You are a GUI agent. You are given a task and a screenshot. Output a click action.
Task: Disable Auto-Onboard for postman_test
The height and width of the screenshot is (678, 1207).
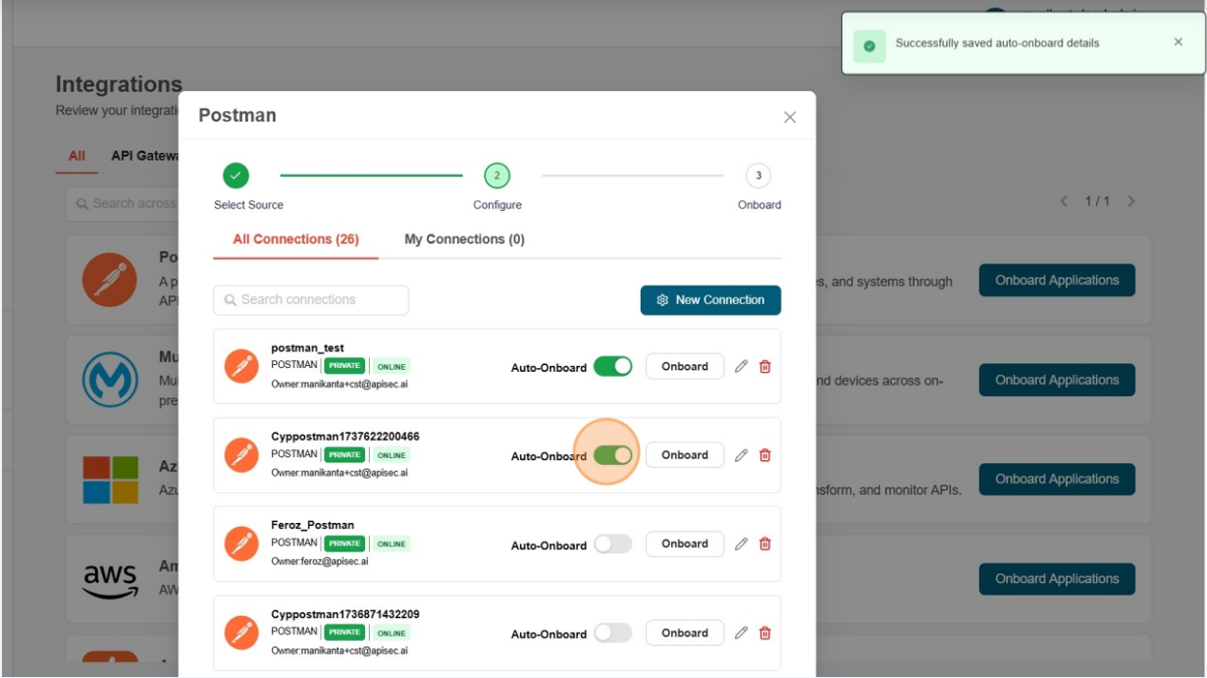pyautogui.click(x=613, y=367)
